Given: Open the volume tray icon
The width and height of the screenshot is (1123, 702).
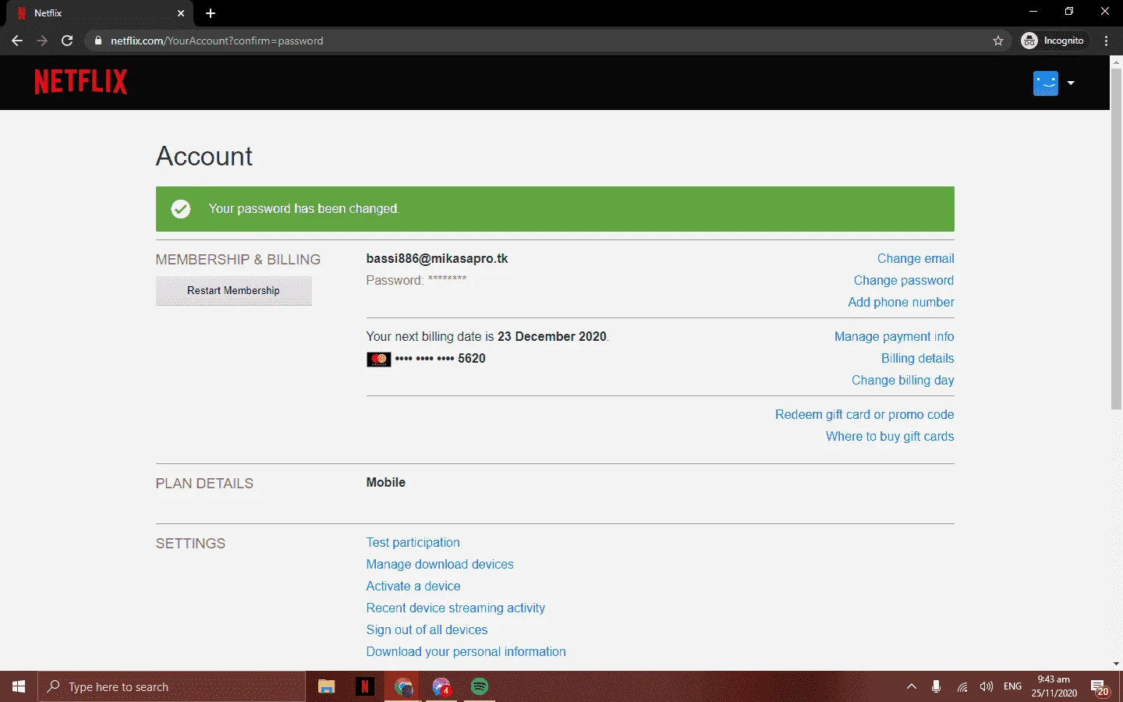Looking at the screenshot, I should point(987,686).
